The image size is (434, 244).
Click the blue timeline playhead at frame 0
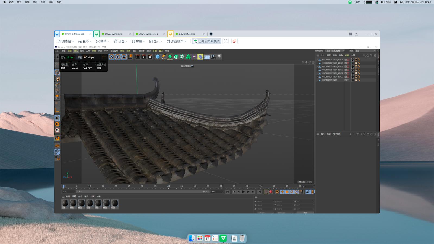[x=63, y=186]
